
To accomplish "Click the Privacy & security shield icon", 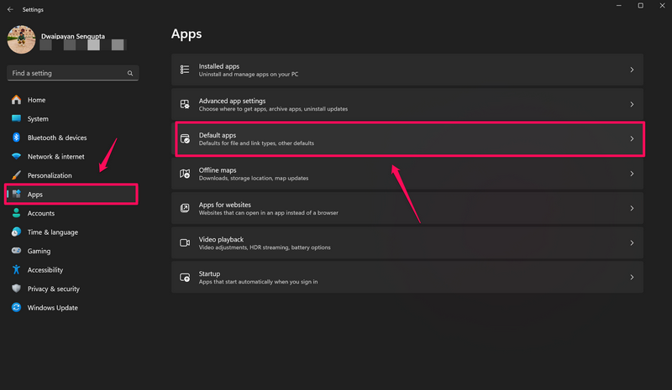I will click(x=16, y=289).
